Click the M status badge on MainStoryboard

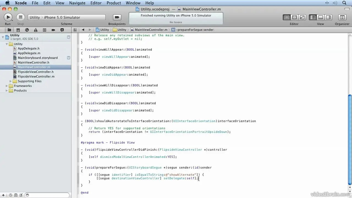click(x=68, y=58)
